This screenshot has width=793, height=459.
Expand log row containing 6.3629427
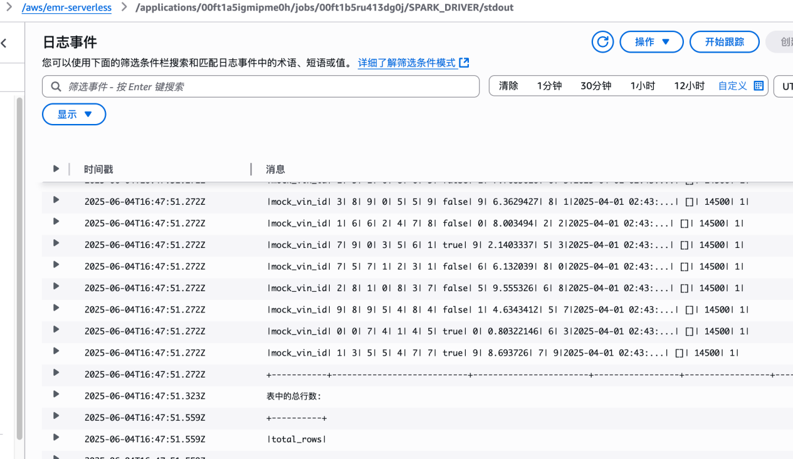coord(56,200)
